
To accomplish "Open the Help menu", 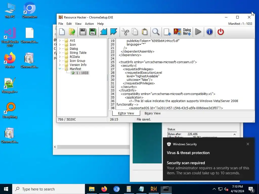I will pos(100,24).
